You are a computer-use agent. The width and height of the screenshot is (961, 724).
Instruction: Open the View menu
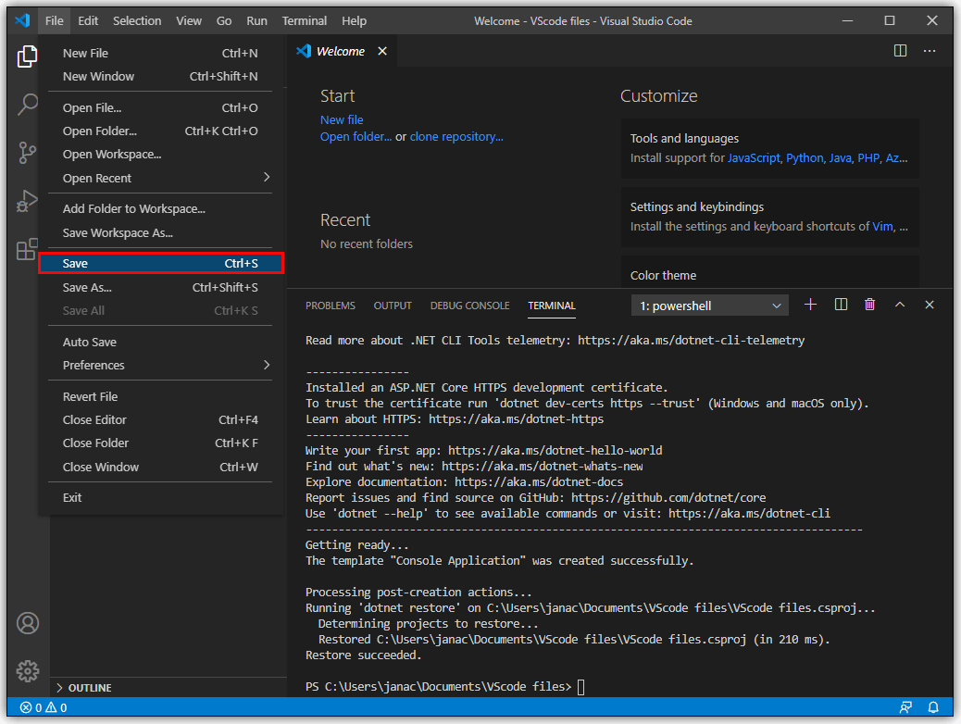(x=189, y=21)
